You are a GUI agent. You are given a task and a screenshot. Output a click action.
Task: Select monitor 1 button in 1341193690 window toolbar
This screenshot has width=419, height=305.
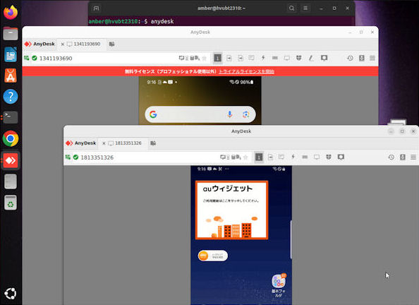[217, 58]
